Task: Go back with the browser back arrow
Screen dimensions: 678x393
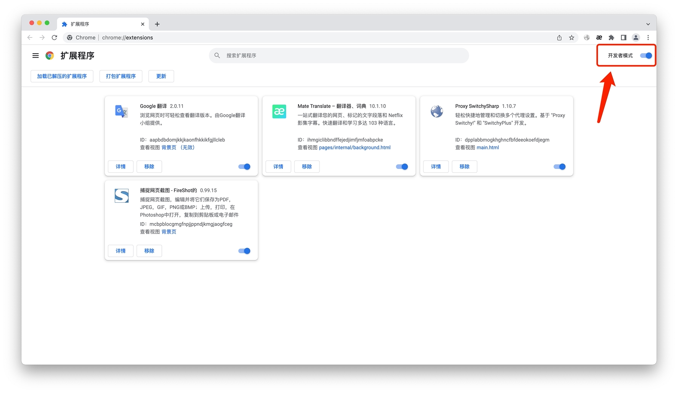Action: 30,38
